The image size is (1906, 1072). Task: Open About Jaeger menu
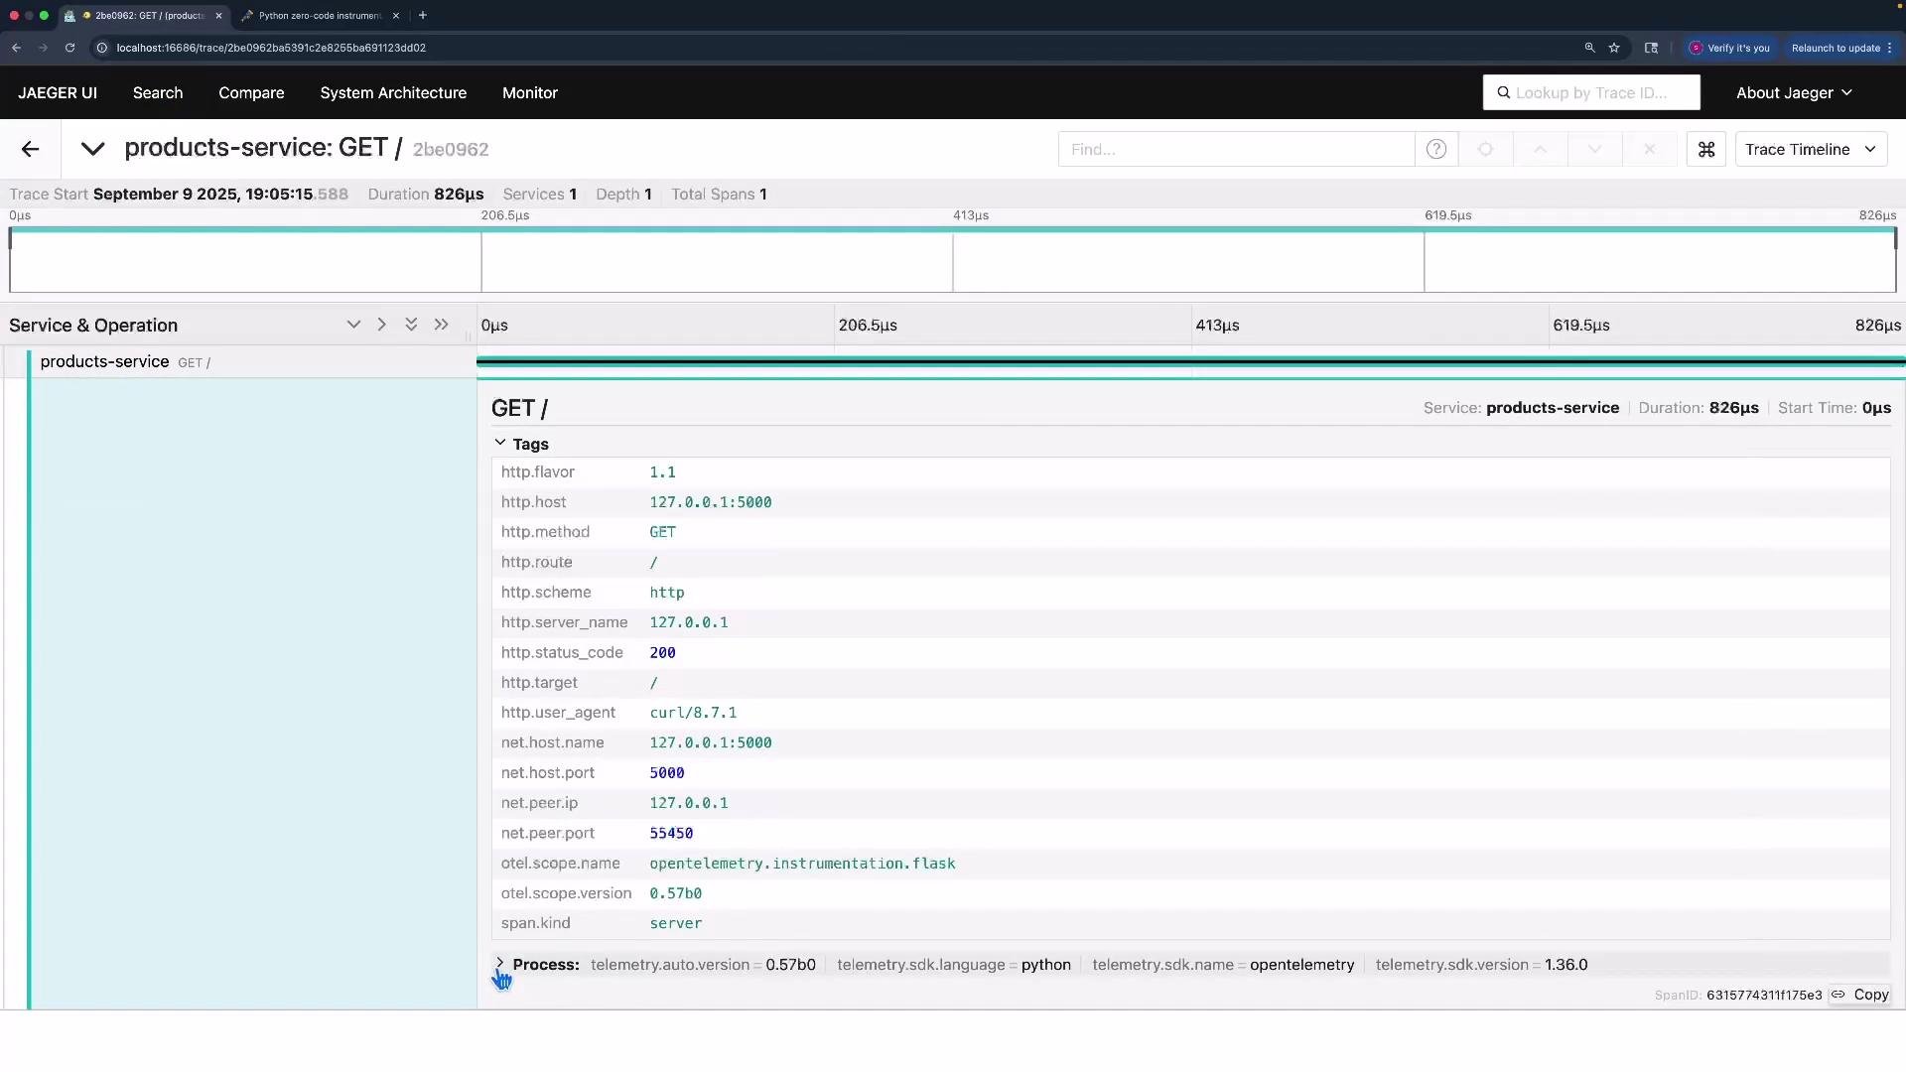click(1794, 92)
